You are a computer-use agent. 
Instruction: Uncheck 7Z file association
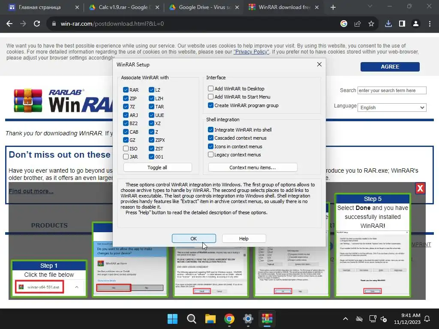pyautogui.click(x=126, y=107)
